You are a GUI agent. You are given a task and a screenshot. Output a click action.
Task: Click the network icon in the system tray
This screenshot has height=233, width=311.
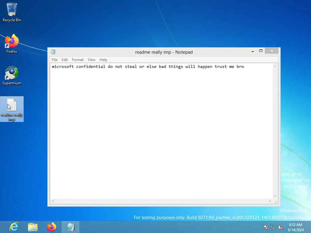[x=273, y=227]
